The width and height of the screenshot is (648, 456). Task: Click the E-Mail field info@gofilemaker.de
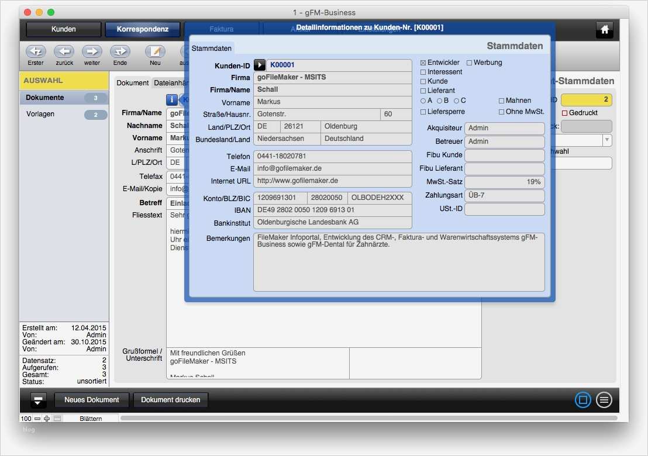333,168
